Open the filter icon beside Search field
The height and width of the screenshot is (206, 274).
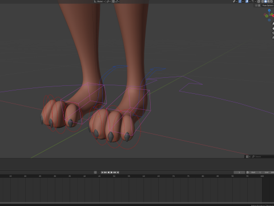point(248,156)
